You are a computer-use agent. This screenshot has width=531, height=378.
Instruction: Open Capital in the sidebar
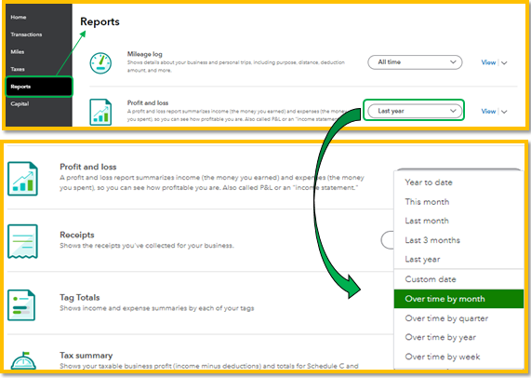coord(20,103)
